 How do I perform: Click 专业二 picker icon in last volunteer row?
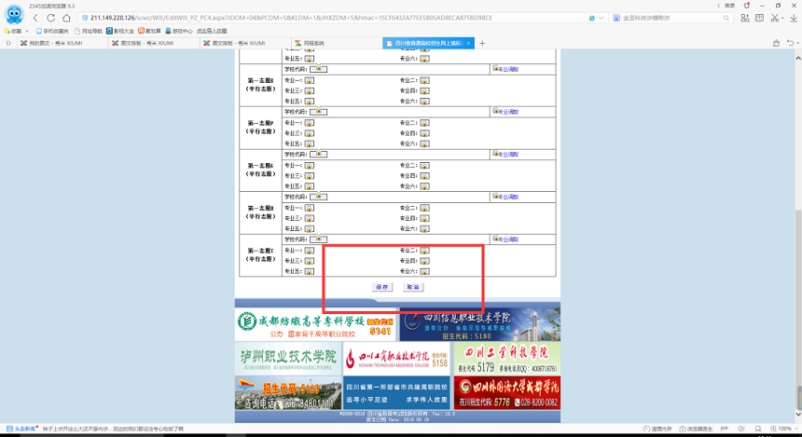pyautogui.click(x=424, y=251)
